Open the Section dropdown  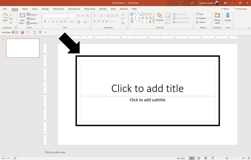pos(33,23)
